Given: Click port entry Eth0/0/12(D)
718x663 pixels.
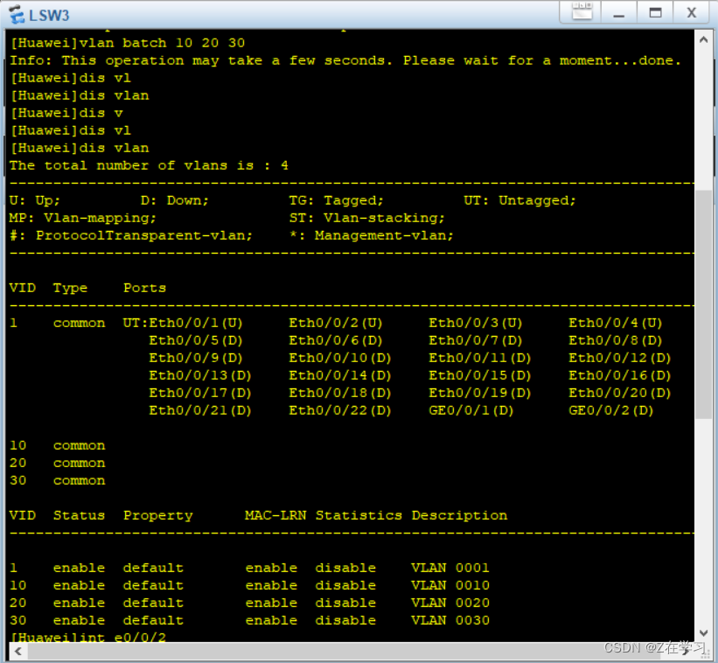Looking at the screenshot, I should (x=619, y=358).
